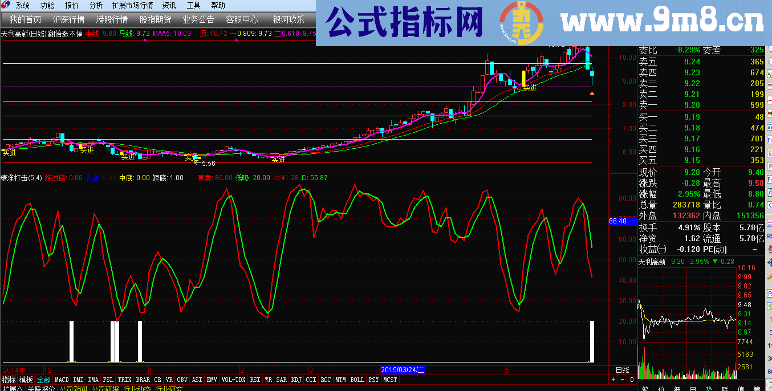Switch to the 沪深行情 tab
This screenshot has height=391, width=772.
[x=68, y=19]
